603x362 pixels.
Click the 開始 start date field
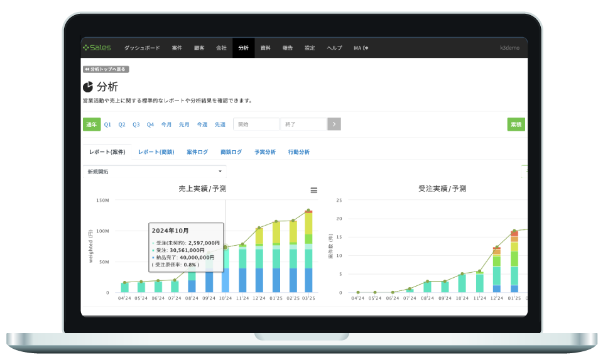(x=256, y=124)
